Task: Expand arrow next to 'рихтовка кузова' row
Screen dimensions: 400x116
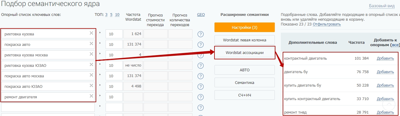Action: [100, 32]
